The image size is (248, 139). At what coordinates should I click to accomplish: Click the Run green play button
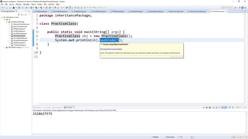click(31, 8)
